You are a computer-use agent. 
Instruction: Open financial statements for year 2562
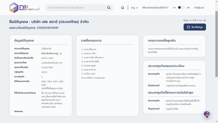(x=49, y=82)
